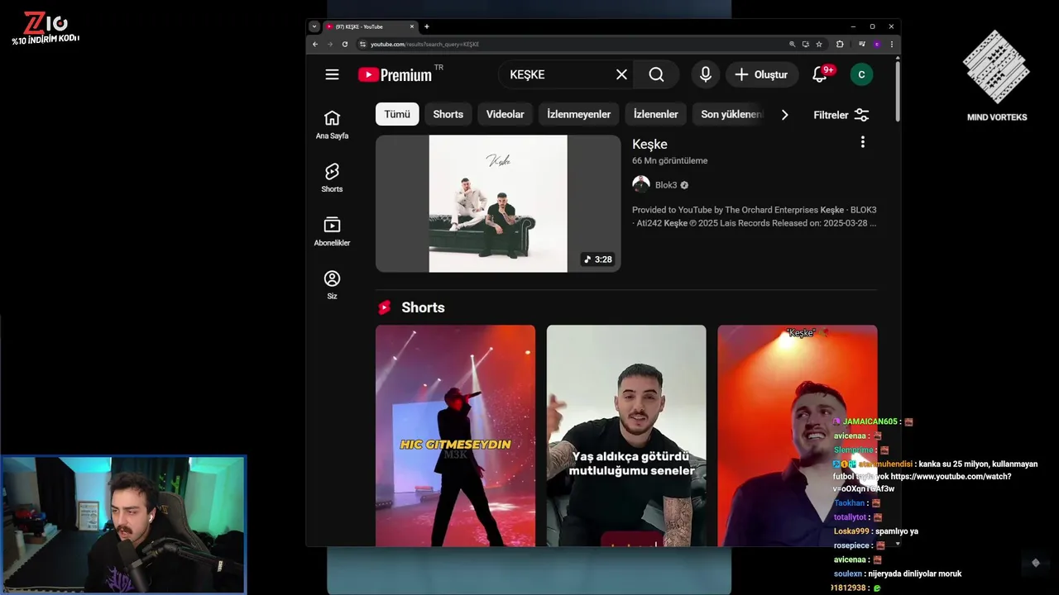Click the 3:28 duration badge
Viewport: 1059px width, 595px height.
[598, 259]
